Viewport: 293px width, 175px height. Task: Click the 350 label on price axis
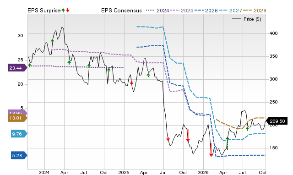(273, 56)
